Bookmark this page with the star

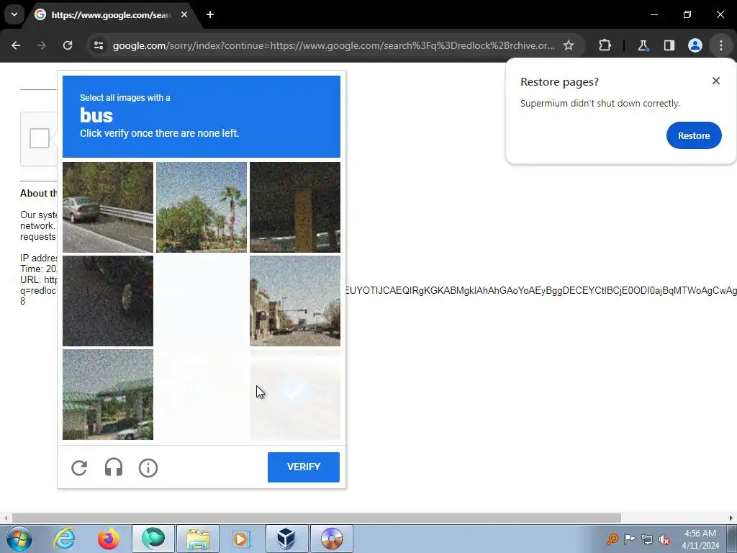pyautogui.click(x=569, y=45)
